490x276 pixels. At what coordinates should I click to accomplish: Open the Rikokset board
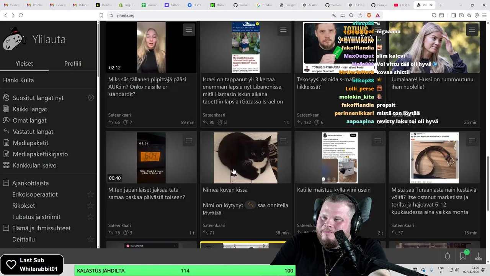(x=23, y=205)
